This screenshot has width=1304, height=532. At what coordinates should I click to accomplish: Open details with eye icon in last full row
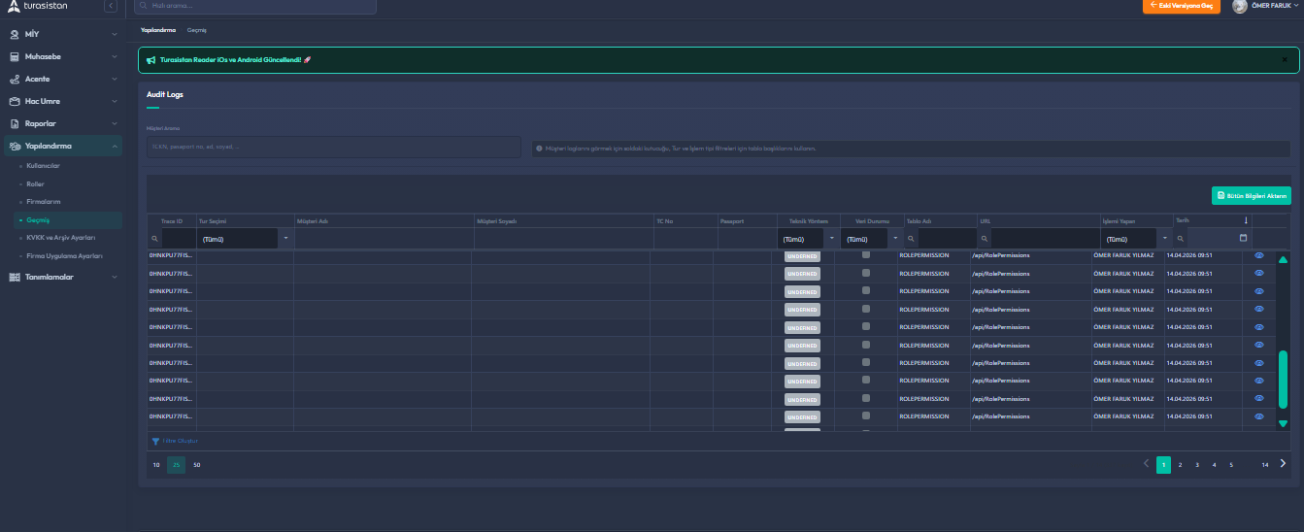coord(1259,416)
